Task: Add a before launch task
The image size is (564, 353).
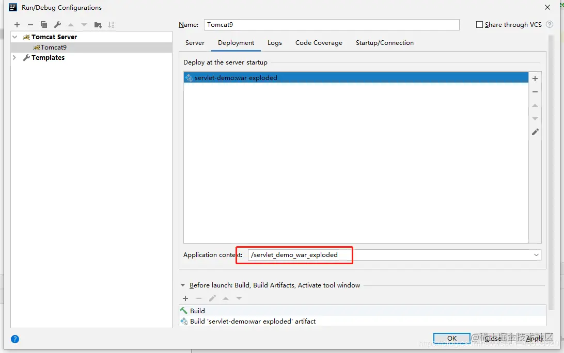Action: pos(185,298)
